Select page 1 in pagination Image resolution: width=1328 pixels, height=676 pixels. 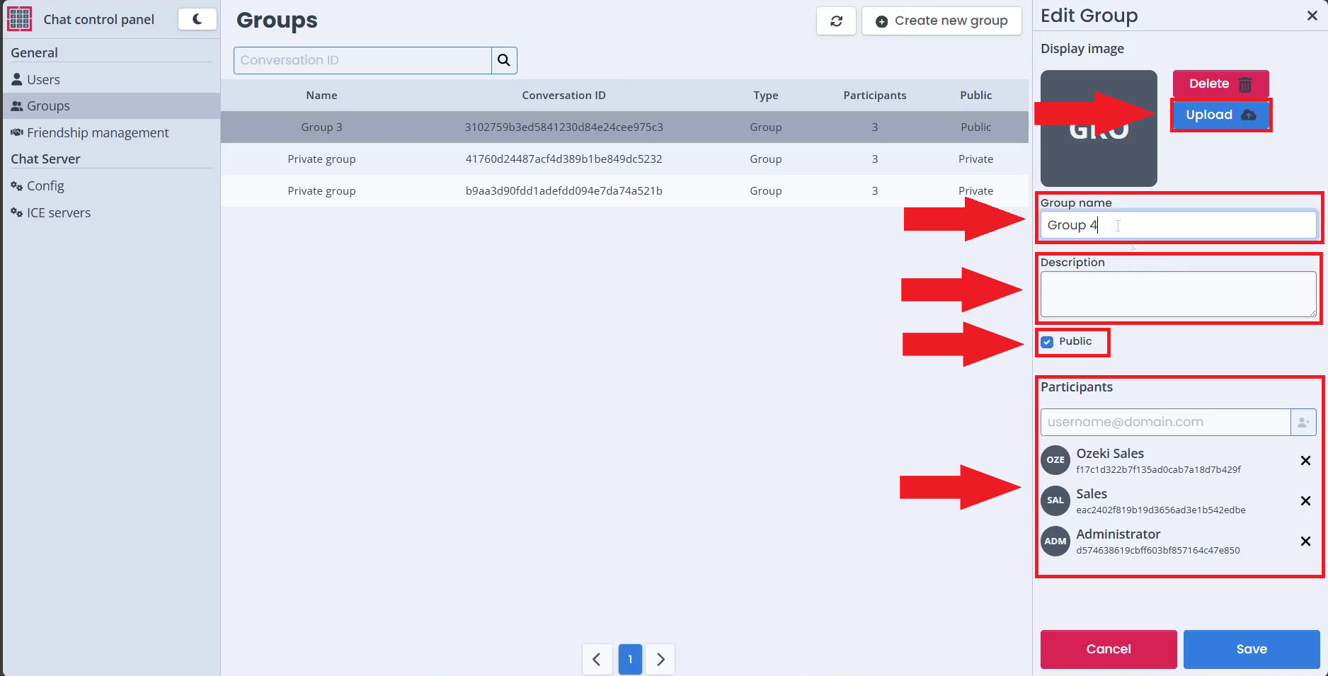coord(629,659)
